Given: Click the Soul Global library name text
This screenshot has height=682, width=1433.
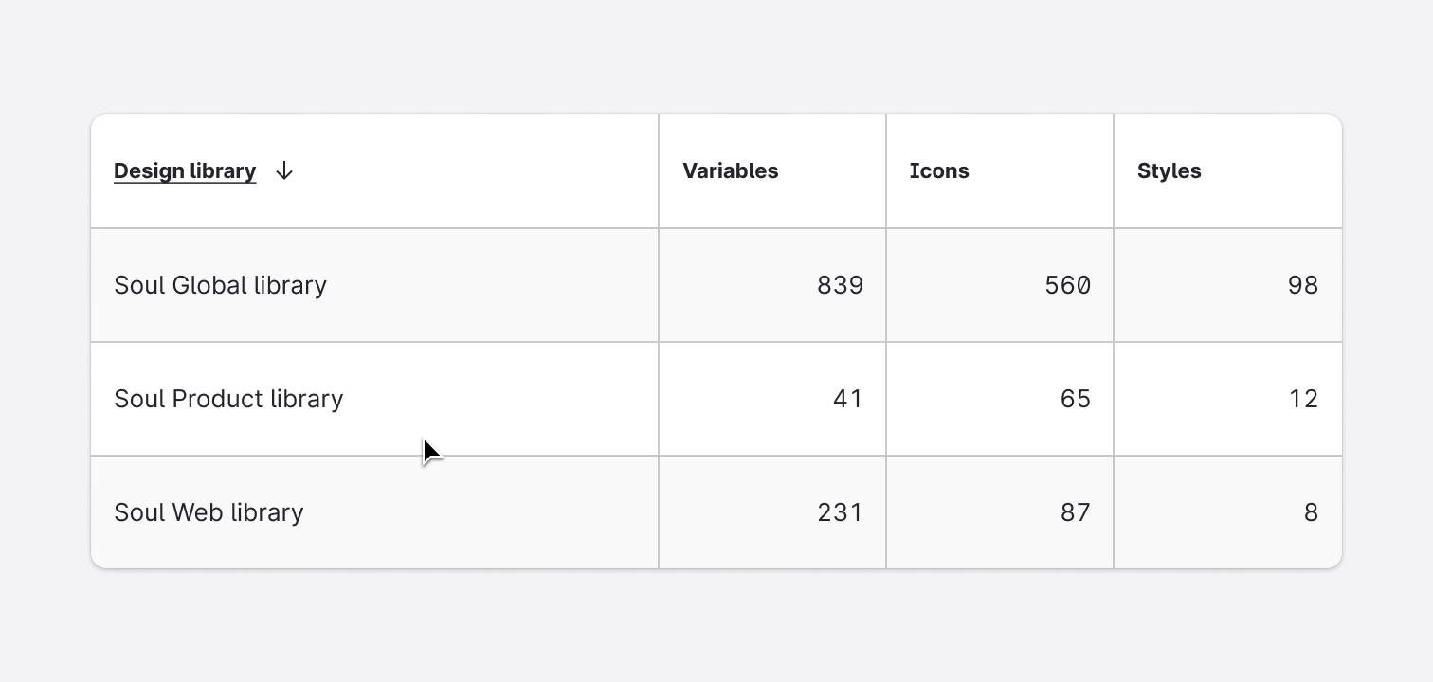Looking at the screenshot, I should pos(220,285).
